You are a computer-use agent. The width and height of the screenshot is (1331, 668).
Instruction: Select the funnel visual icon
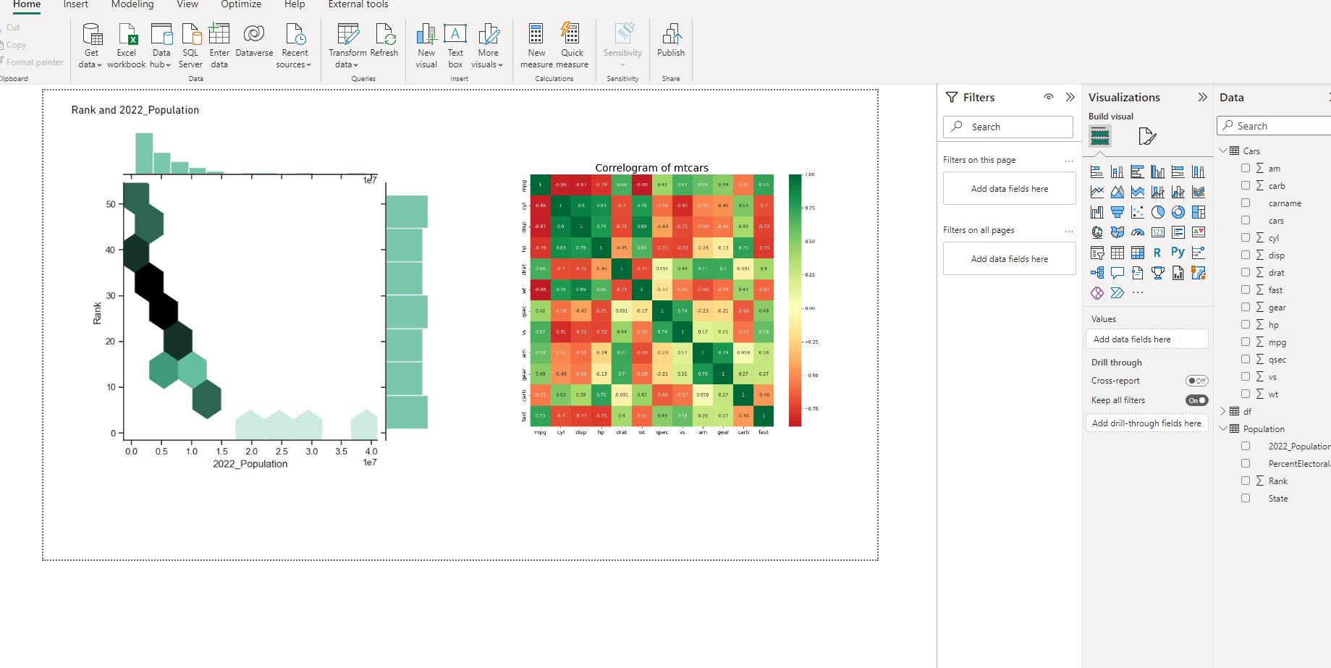click(x=1117, y=212)
